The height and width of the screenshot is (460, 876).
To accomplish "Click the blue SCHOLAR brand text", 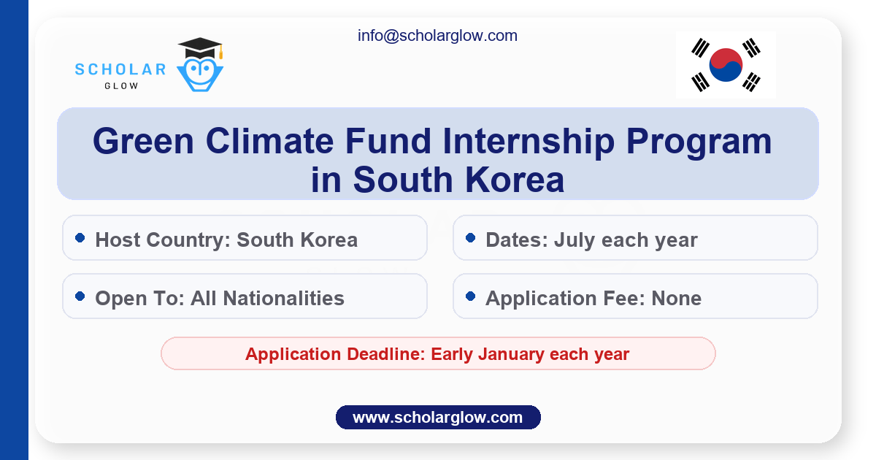I will (120, 69).
